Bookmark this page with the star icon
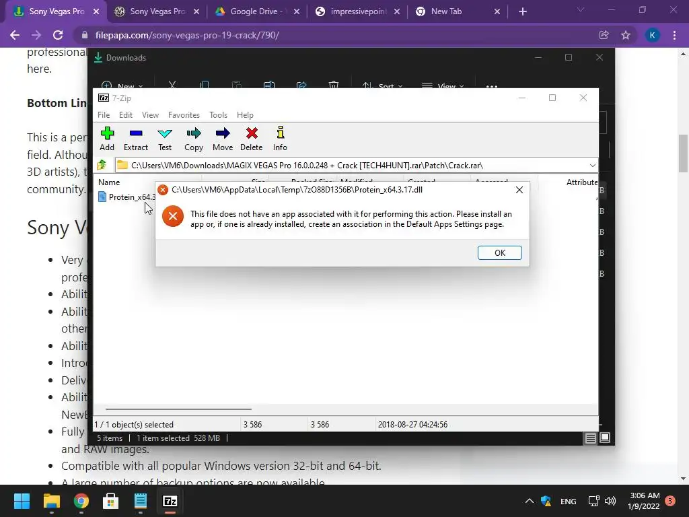Viewport: 689px width, 517px height. point(626,35)
